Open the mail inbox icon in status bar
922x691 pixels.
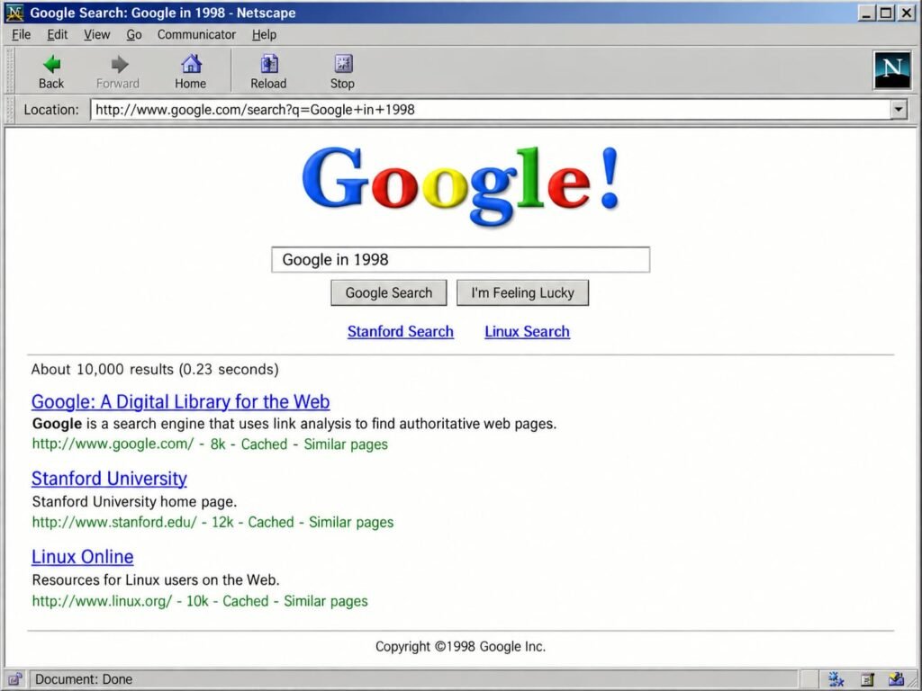(x=896, y=679)
